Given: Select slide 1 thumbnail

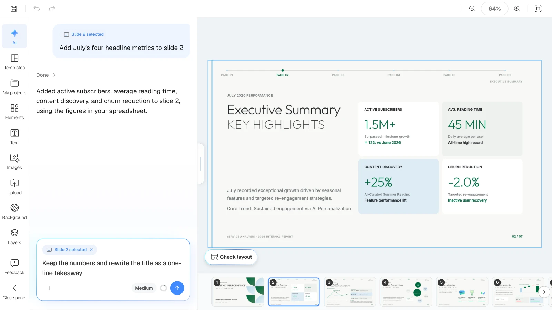Looking at the screenshot, I should 238,292.
